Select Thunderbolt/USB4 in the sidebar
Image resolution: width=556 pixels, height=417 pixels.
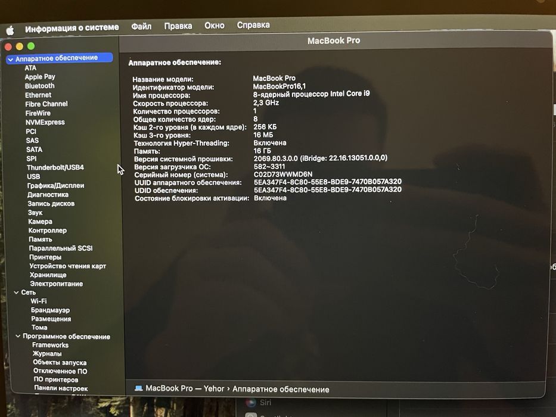pyautogui.click(x=55, y=167)
